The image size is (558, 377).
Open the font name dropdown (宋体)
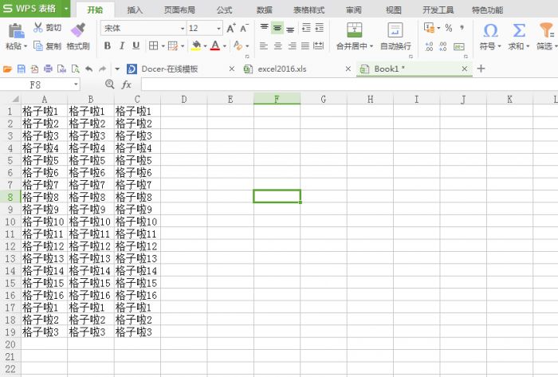click(x=183, y=29)
